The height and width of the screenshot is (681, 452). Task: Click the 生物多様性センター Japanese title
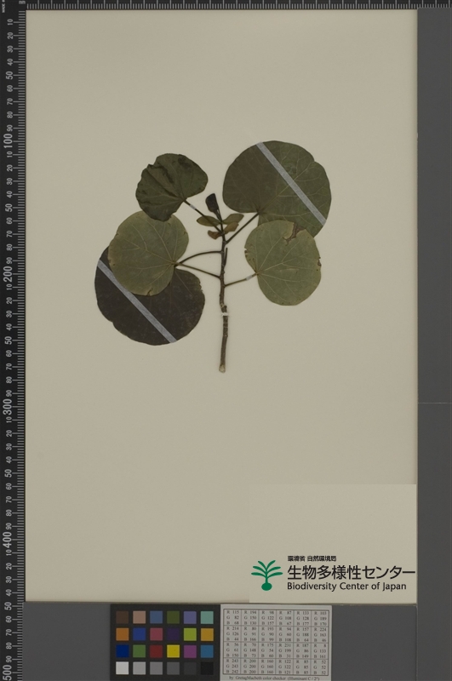click(x=351, y=572)
